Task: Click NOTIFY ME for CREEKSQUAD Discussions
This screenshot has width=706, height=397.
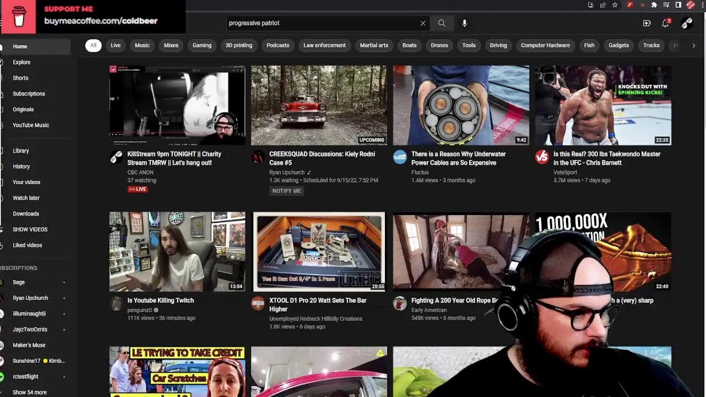Action: (287, 191)
